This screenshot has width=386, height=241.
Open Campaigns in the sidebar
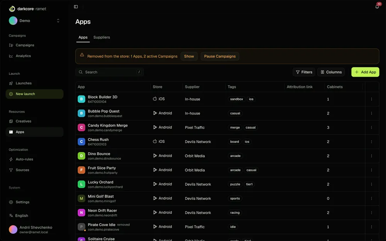click(x=34, y=45)
